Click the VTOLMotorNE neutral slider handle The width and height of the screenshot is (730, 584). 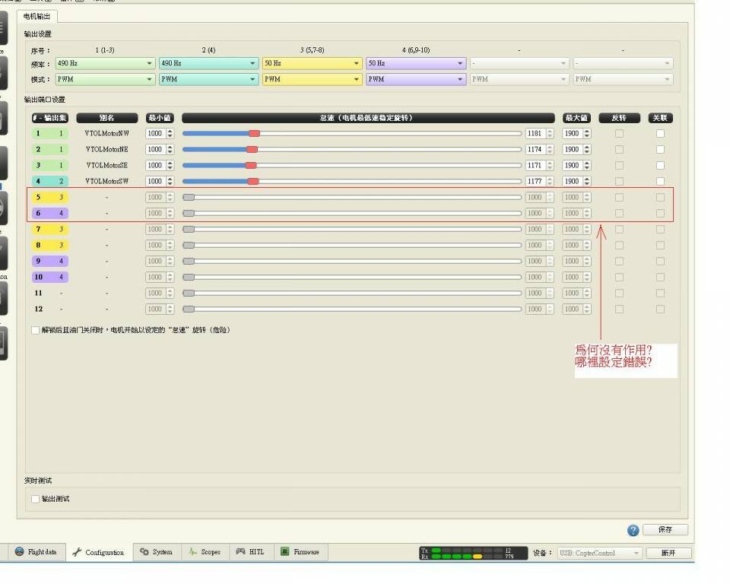click(x=252, y=150)
